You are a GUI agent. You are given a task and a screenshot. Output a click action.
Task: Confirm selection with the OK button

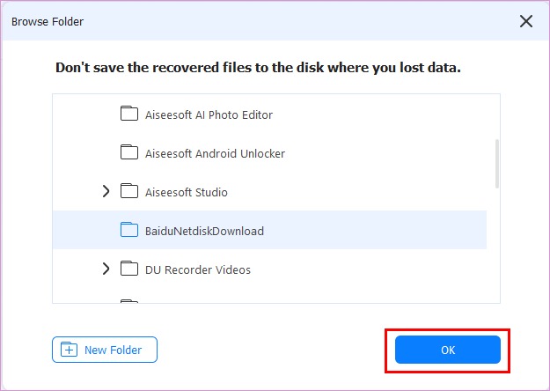pos(447,350)
